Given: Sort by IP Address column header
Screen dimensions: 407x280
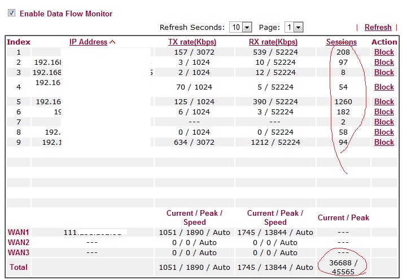Looking at the screenshot, I should click(x=88, y=42).
